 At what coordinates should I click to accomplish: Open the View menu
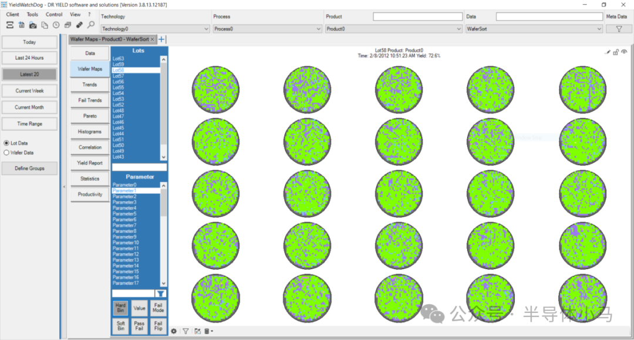click(x=75, y=15)
